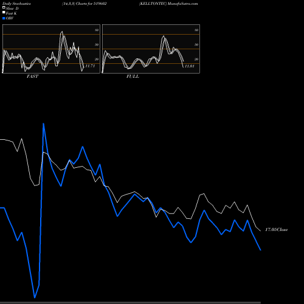Click the Fast K legend swatch
This screenshot has width=304, height=304.
[4, 13]
